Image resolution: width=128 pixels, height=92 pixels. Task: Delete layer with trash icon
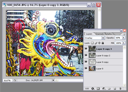120,89
